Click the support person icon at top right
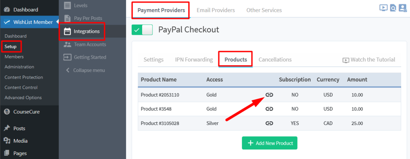410x159 pixels. 403,8
